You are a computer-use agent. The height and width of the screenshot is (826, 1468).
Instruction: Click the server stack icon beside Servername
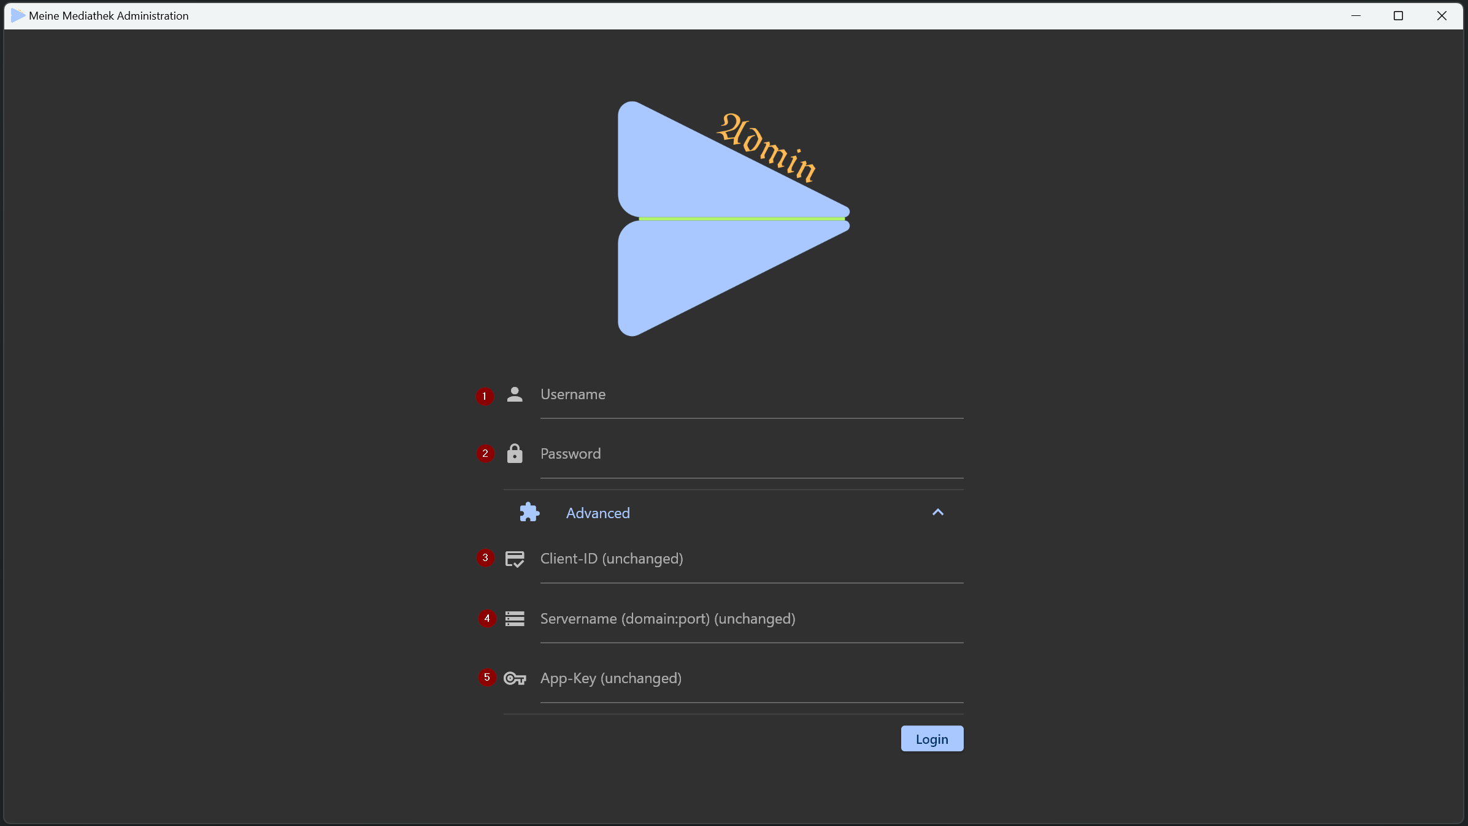(x=515, y=619)
